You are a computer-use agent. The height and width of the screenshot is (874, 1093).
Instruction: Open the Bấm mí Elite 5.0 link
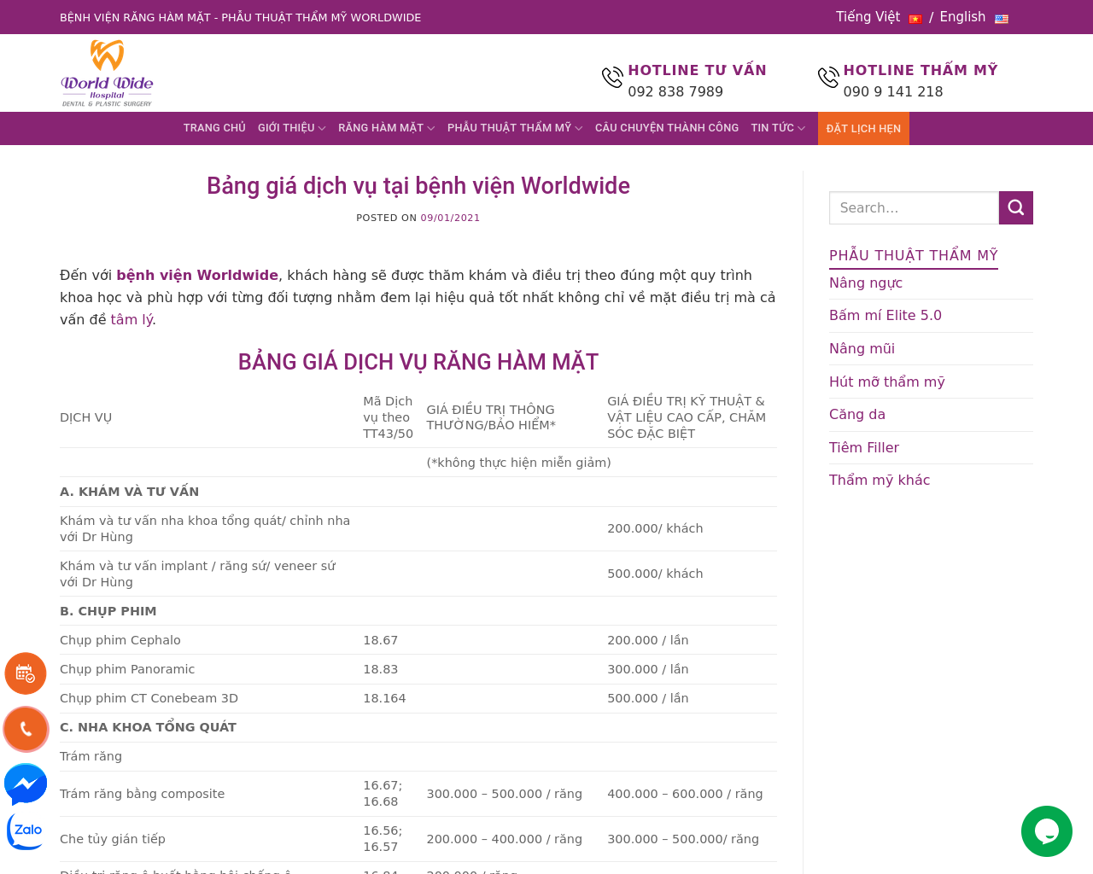[x=885, y=315]
